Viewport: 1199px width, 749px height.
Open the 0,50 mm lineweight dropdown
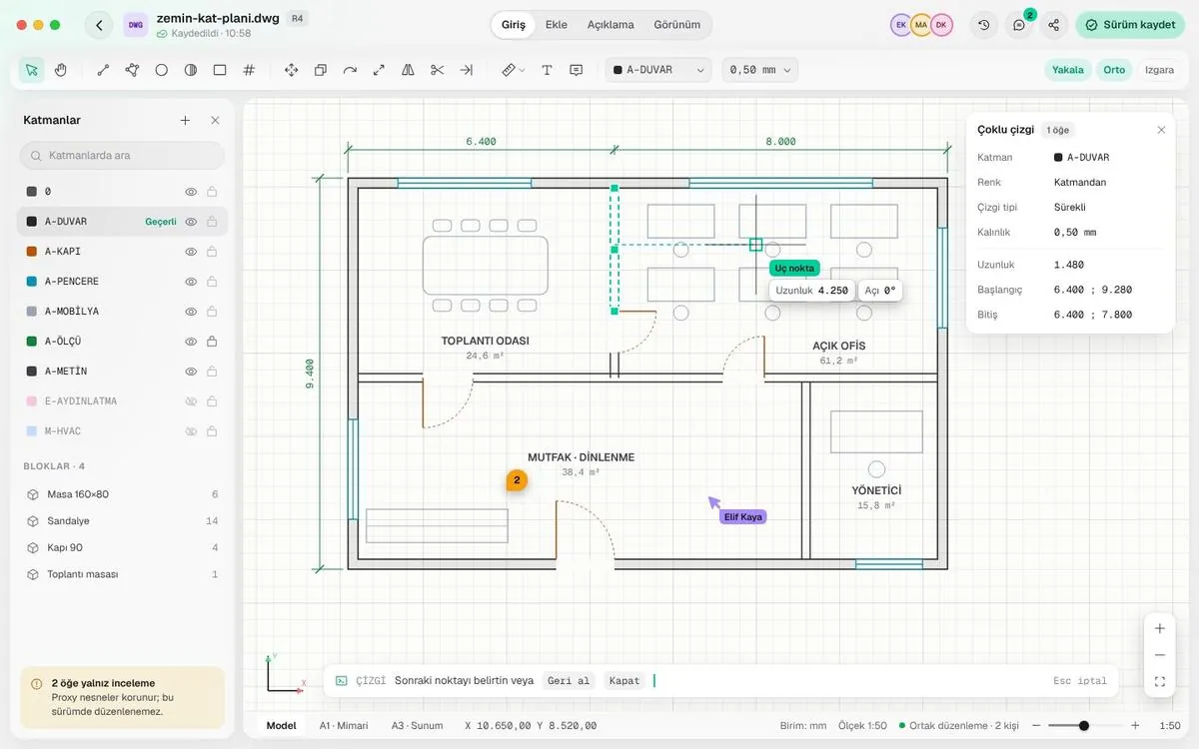760,70
